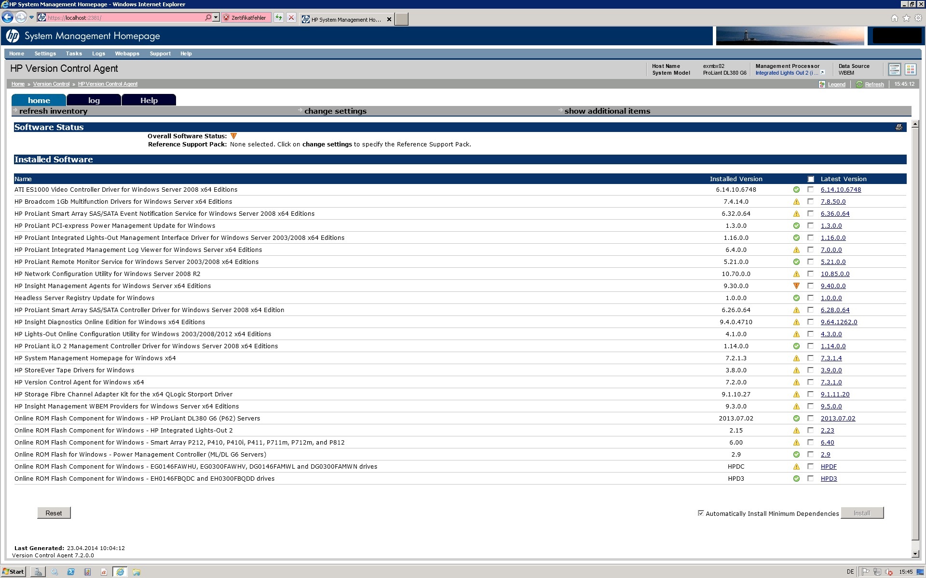Open the Webapps menu
Screen dimensions: 926x578
tap(127, 53)
